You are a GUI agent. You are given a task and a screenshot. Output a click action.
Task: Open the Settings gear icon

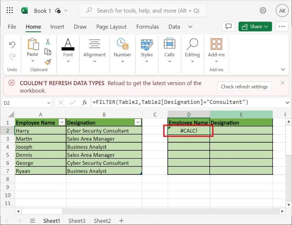(263, 11)
